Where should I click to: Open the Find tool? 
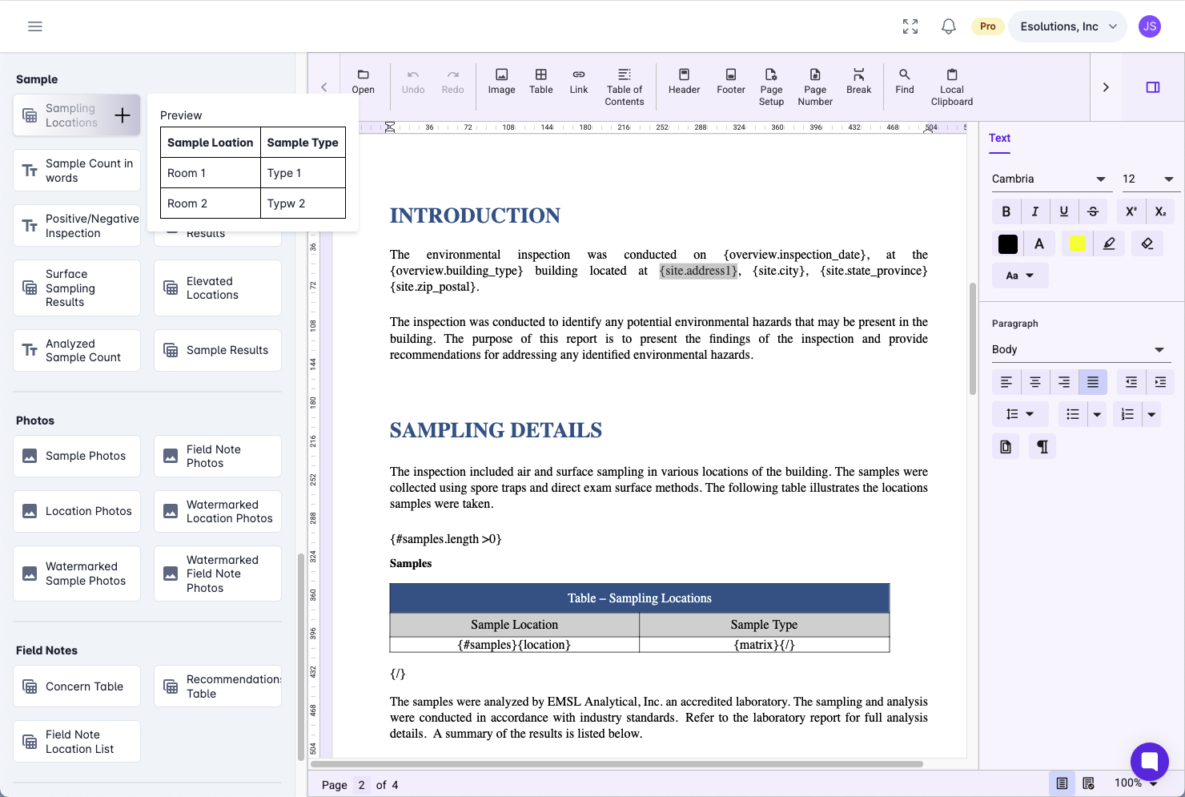click(904, 81)
